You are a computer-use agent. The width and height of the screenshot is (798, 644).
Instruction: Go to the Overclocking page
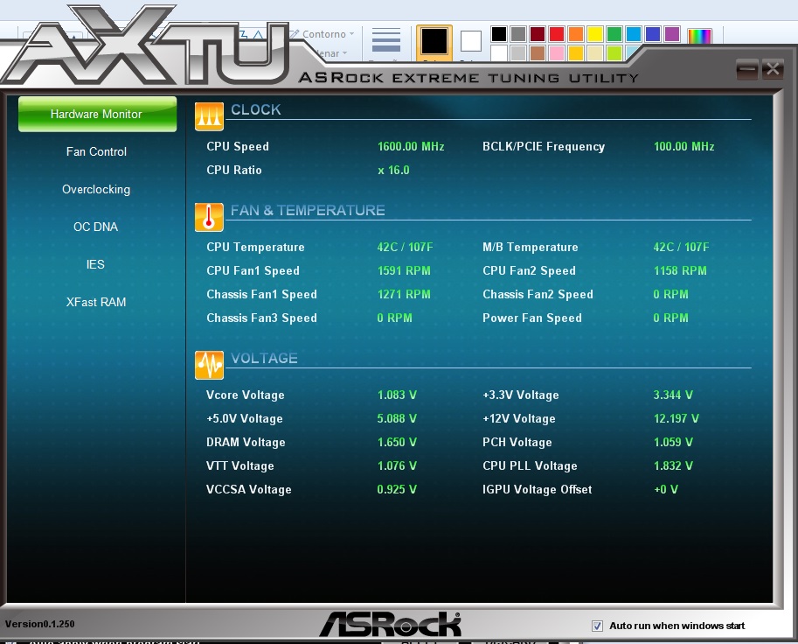96,190
